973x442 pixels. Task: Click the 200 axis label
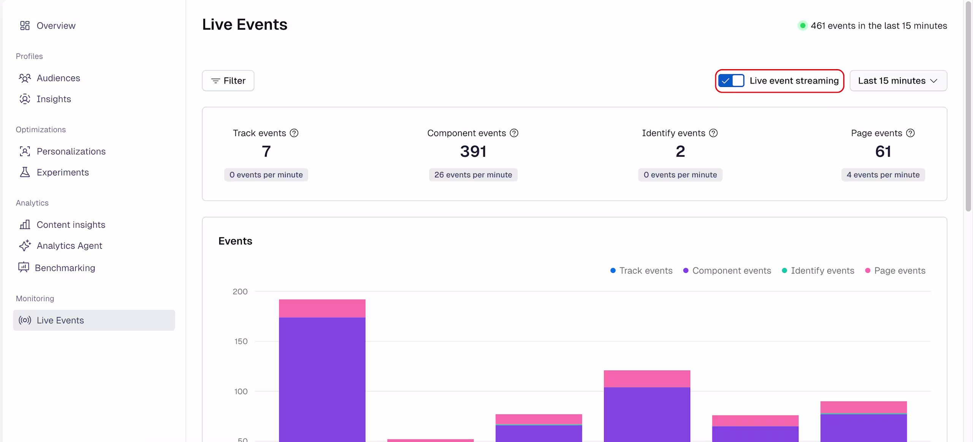tap(240, 291)
